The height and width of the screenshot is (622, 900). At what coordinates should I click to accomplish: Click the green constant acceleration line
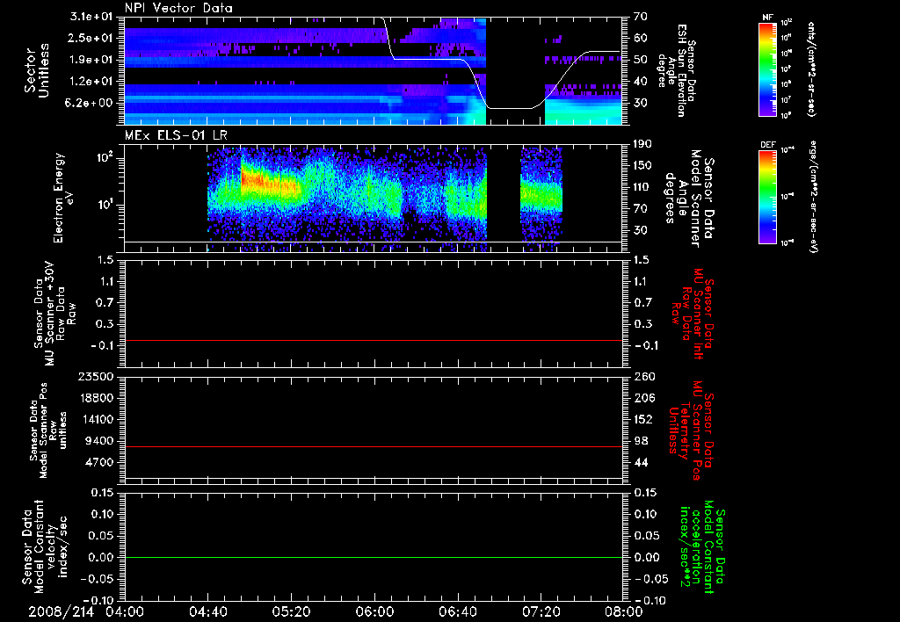(x=374, y=557)
